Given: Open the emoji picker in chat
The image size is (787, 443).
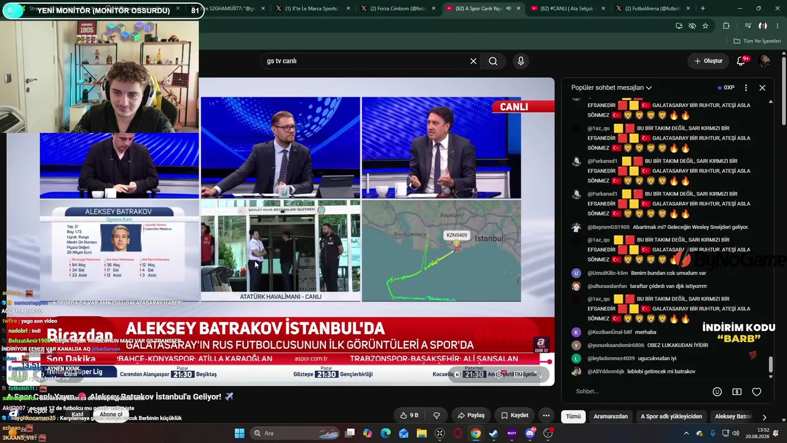Looking at the screenshot, I should tap(717, 392).
